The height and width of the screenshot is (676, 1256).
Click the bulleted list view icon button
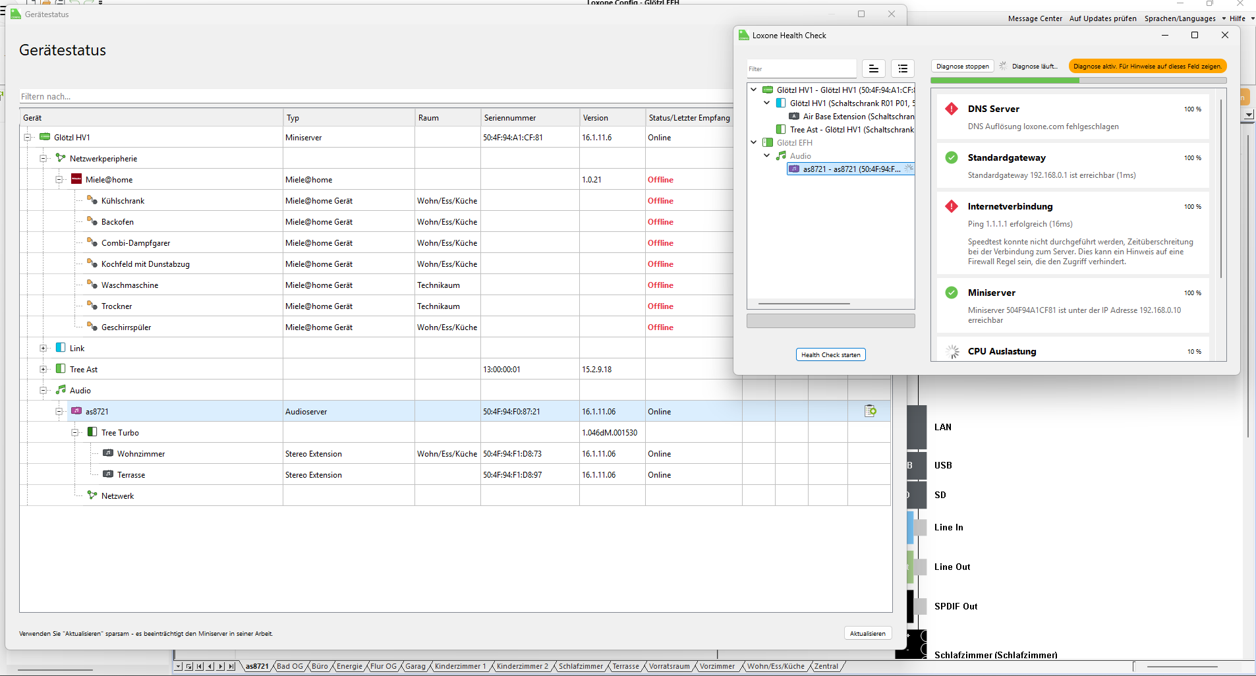point(903,69)
